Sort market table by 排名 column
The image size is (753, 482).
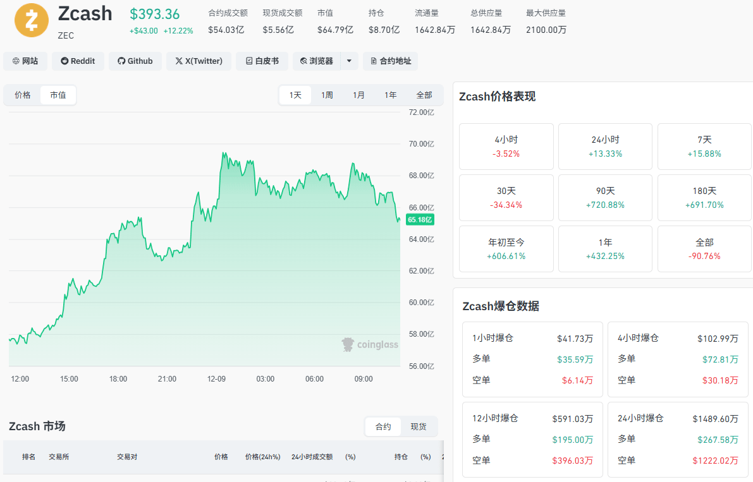point(29,457)
